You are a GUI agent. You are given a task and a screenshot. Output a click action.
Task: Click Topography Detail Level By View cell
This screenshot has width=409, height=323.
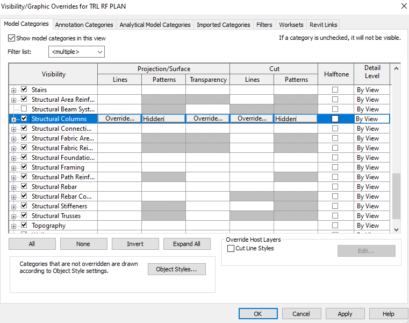372,226
